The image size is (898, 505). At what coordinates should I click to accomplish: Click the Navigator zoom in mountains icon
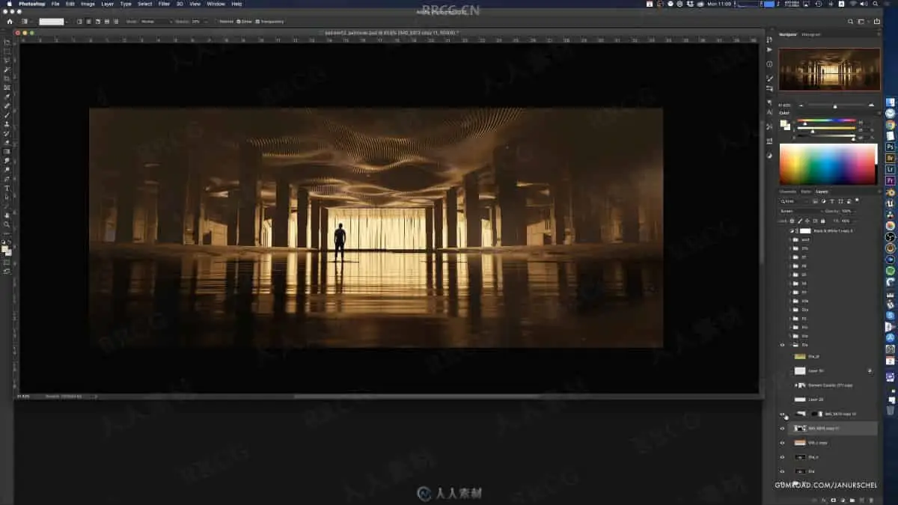pos(871,105)
